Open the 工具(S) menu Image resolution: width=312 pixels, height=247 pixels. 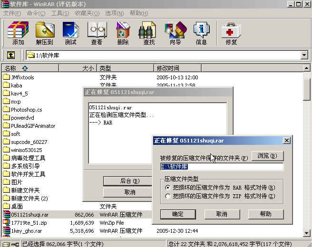(x=60, y=13)
